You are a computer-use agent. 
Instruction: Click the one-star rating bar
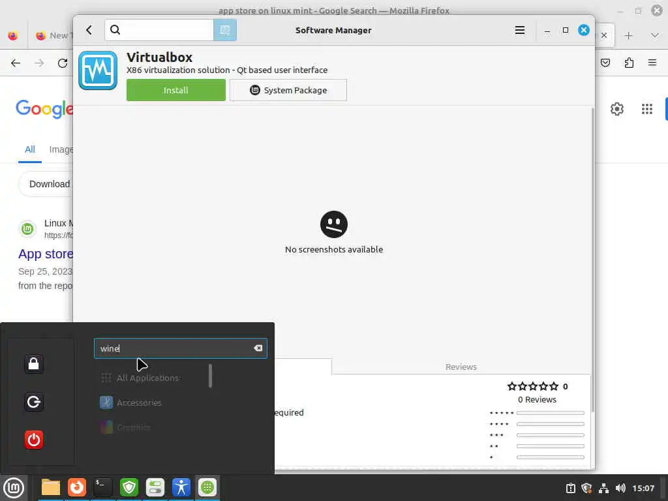click(x=551, y=457)
